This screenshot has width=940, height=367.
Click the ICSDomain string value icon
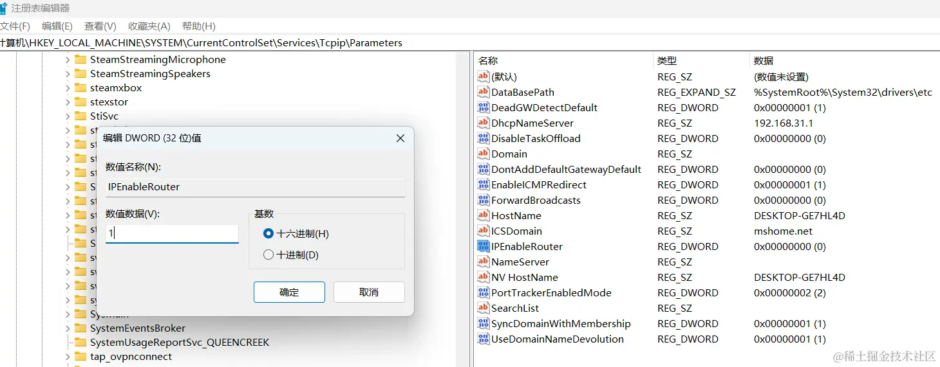coord(483,231)
